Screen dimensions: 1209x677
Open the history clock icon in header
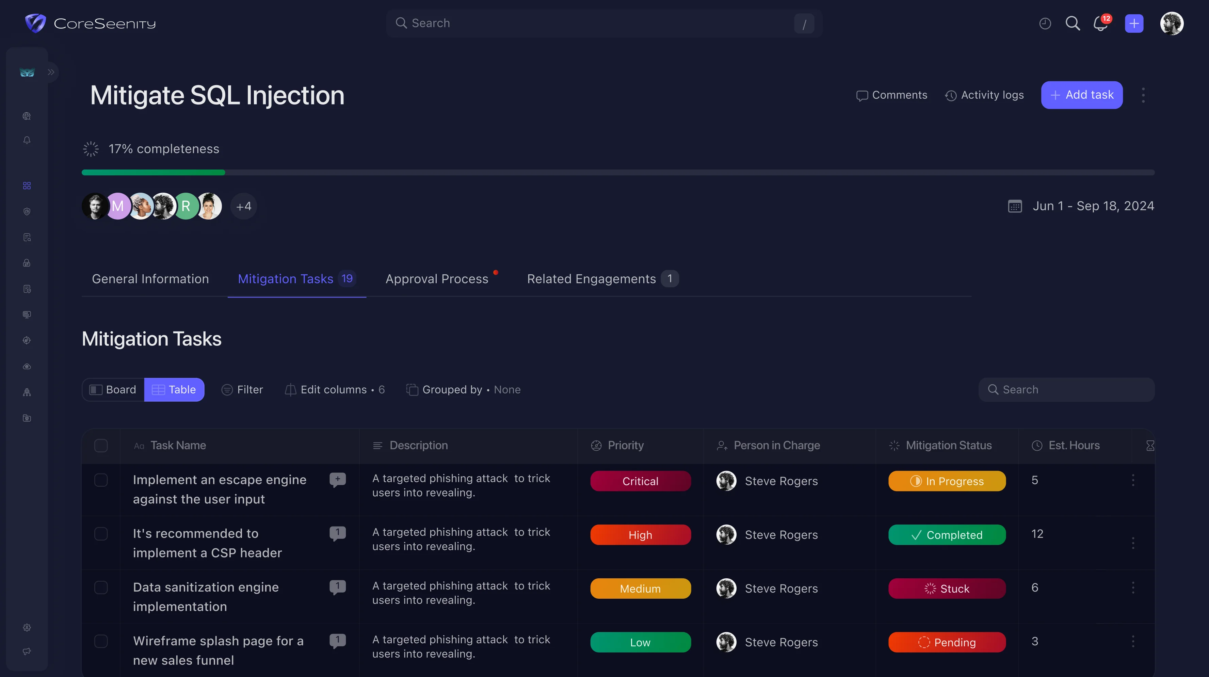click(x=1045, y=23)
